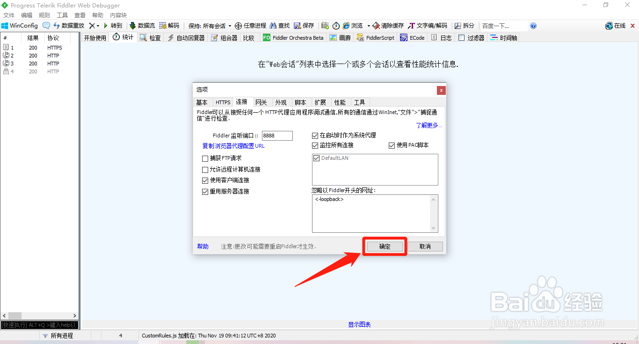Open dropdown arrow next to X remove
Viewport: 639px width, 344px height.
coord(98,26)
